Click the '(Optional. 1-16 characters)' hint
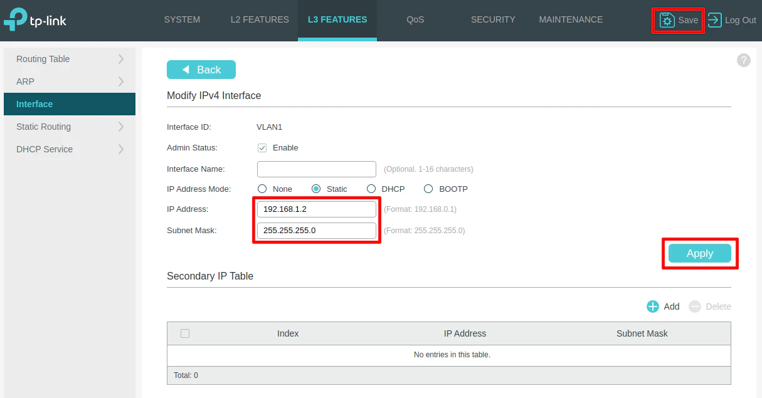The width and height of the screenshot is (762, 398). click(428, 169)
